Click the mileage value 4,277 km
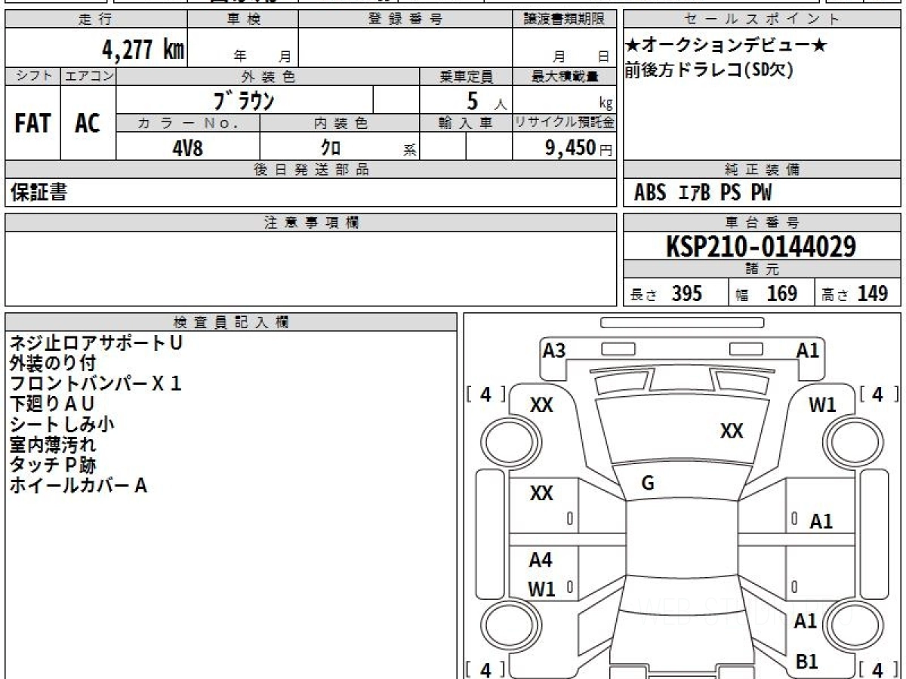The height and width of the screenshot is (679, 906). click(143, 50)
